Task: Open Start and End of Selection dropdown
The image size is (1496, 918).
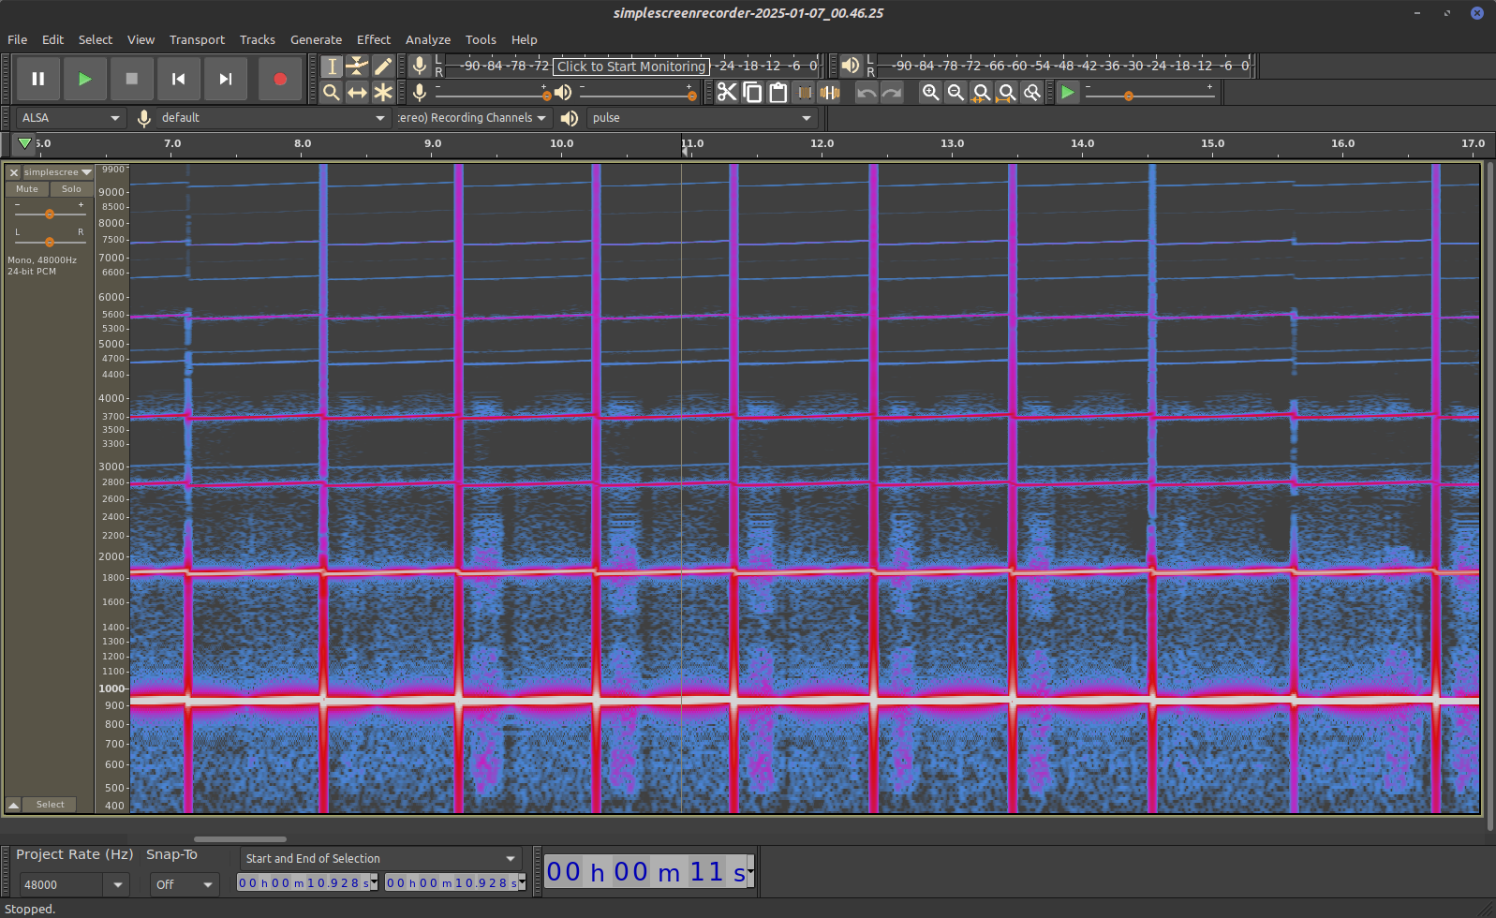Action: point(381,859)
